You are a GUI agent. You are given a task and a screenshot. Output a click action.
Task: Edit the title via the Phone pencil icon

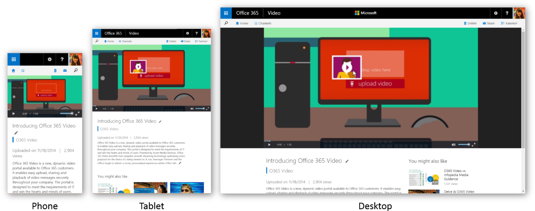click(x=16, y=133)
